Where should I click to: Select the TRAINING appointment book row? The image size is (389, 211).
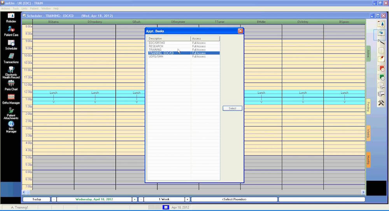tap(184, 50)
